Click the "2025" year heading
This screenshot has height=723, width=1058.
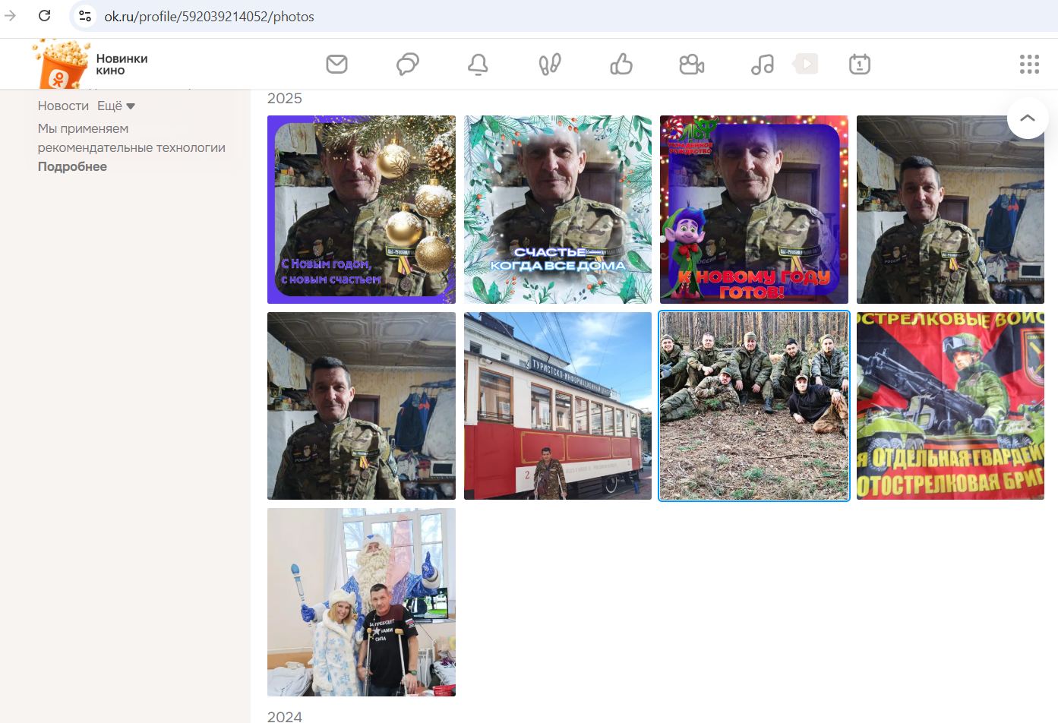285,99
